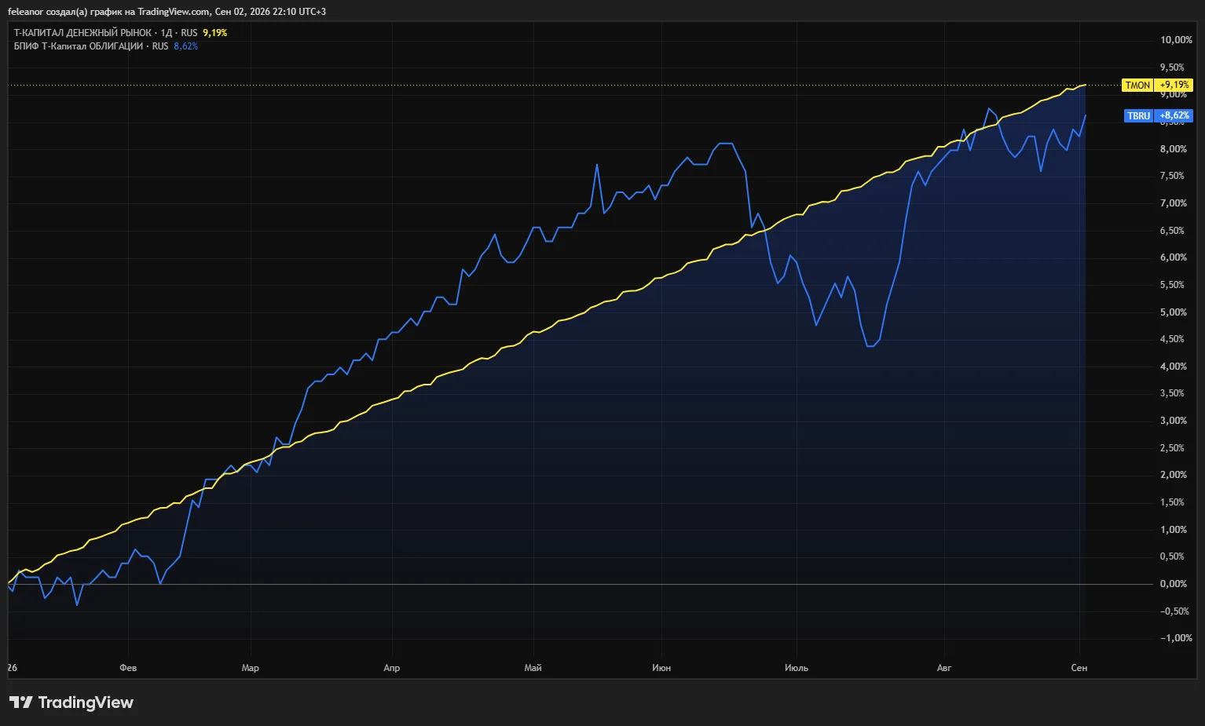Click the Фев month label on time axis
Image resolution: width=1205 pixels, height=726 pixels.
pos(128,668)
